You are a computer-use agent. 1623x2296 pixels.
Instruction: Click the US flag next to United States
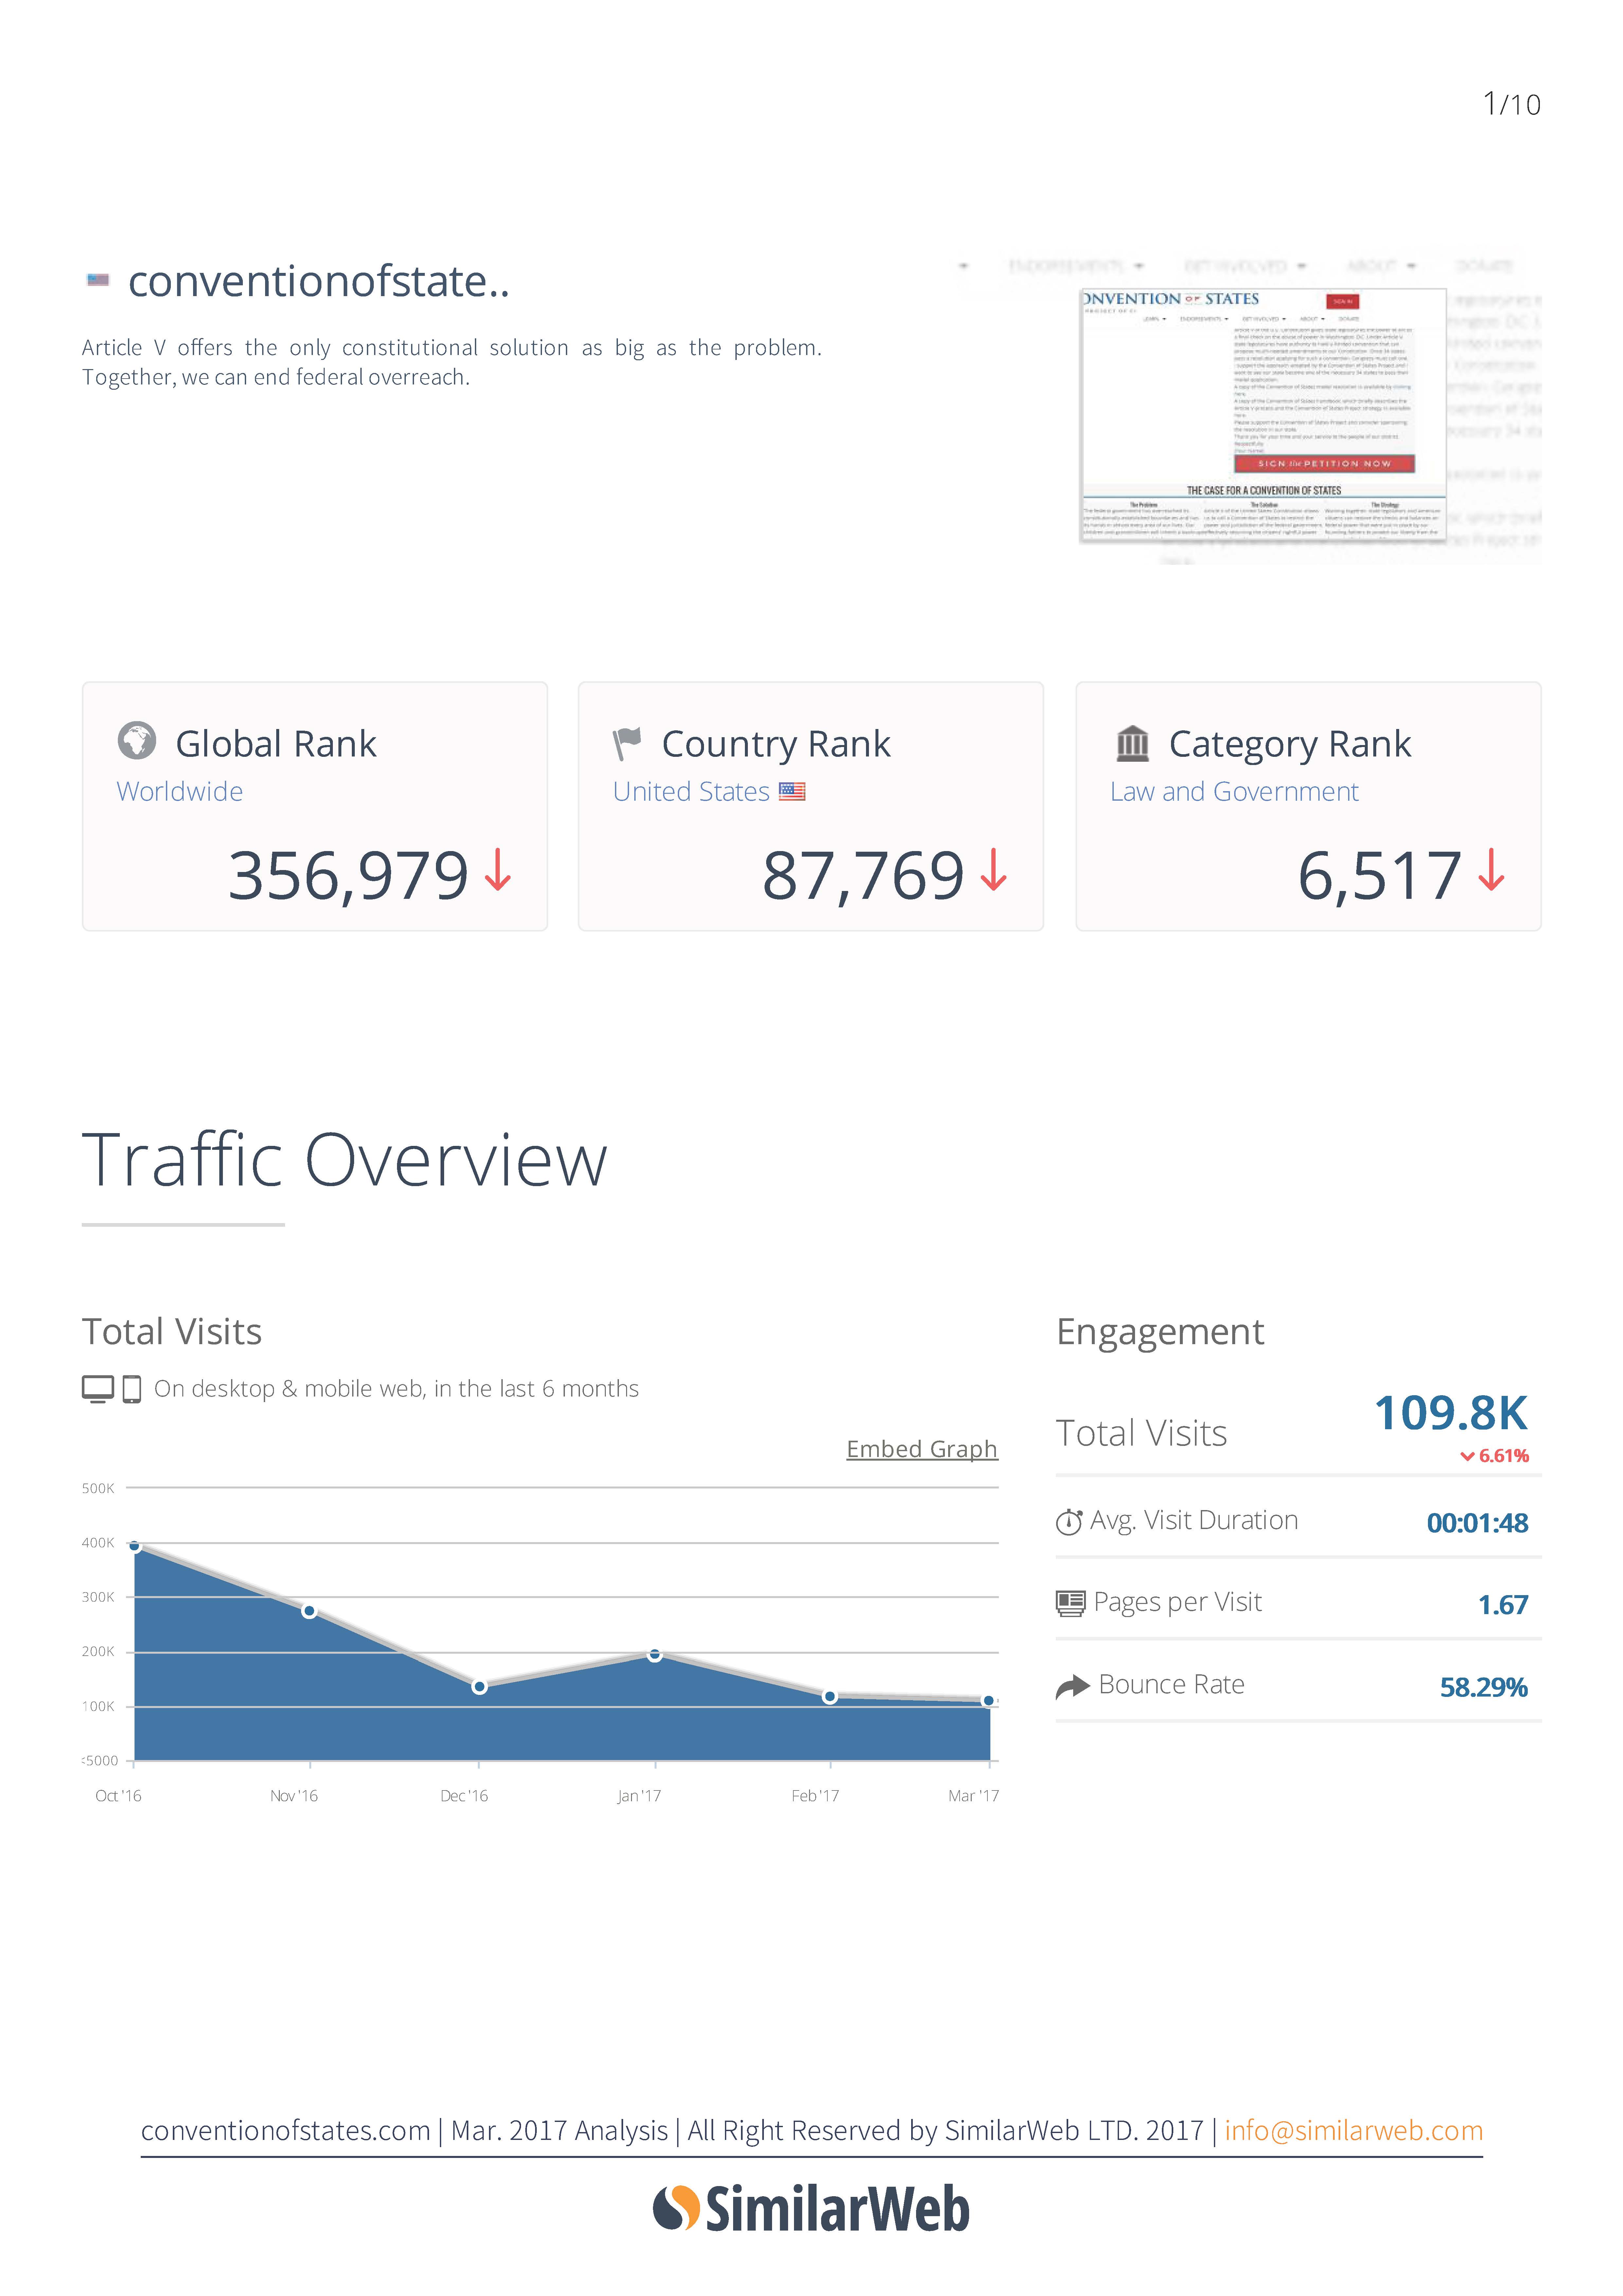click(x=792, y=792)
